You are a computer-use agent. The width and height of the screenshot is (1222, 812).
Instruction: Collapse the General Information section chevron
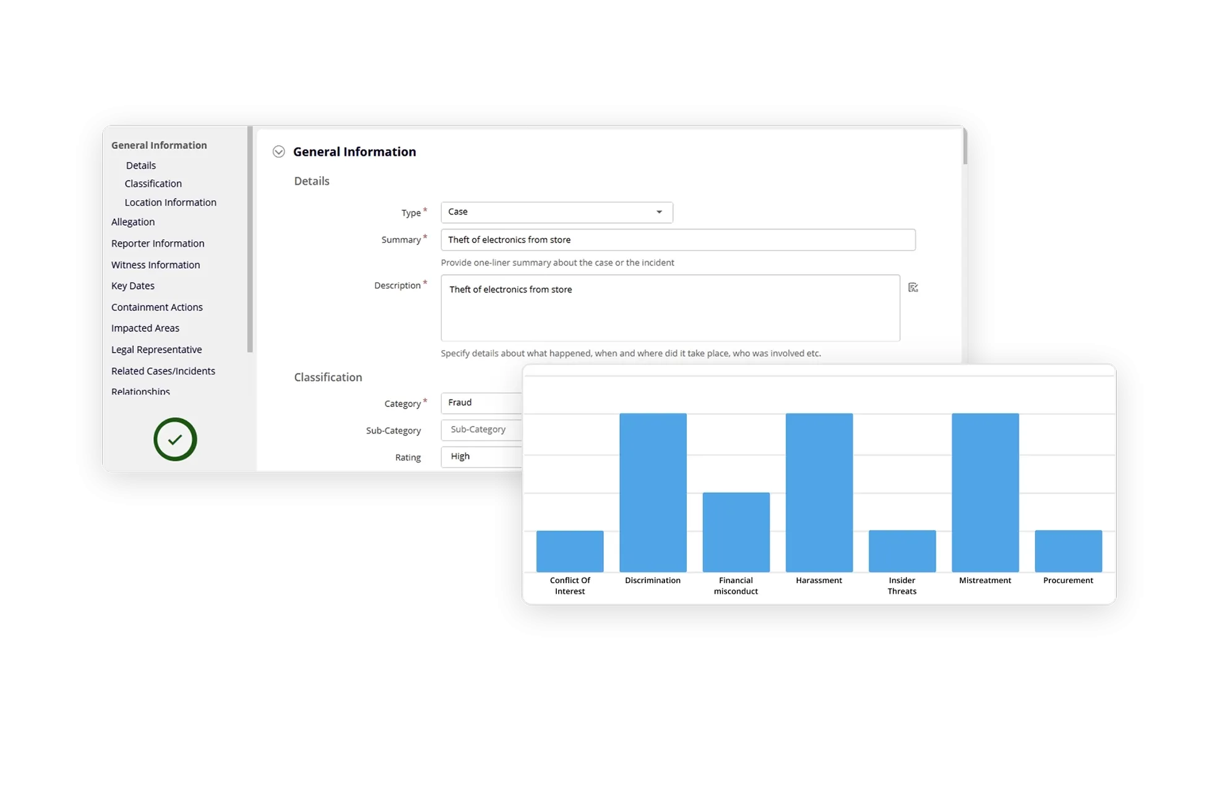pyautogui.click(x=278, y=152)
